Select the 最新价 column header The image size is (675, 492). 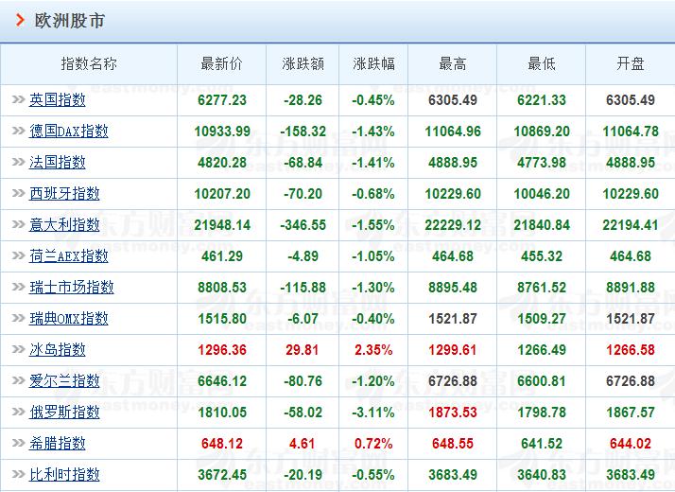(222, 64)
